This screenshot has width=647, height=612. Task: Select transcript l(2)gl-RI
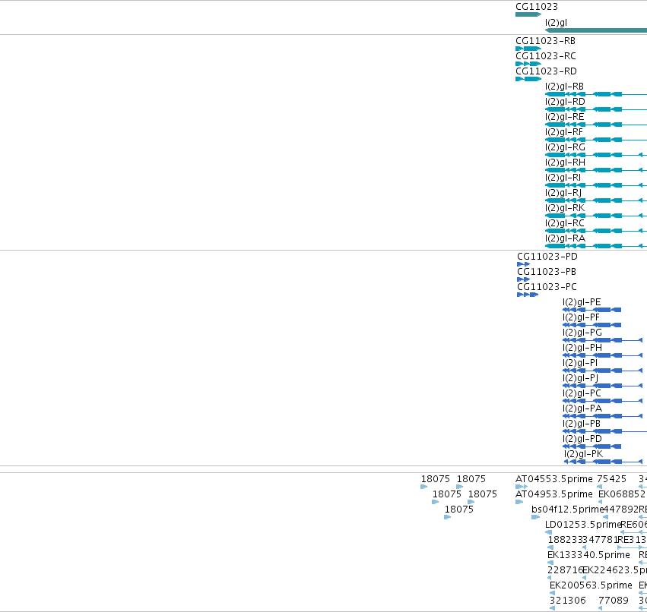596,185
